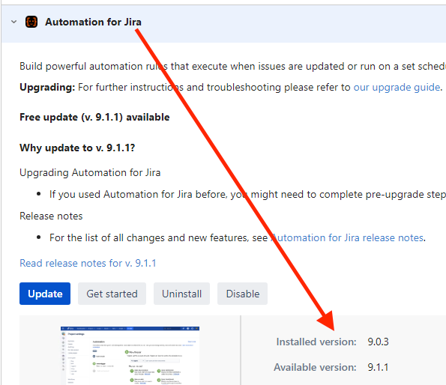Read release notes for v. 9.1.1
Viewport: 446px width, 385px height.
88,263
